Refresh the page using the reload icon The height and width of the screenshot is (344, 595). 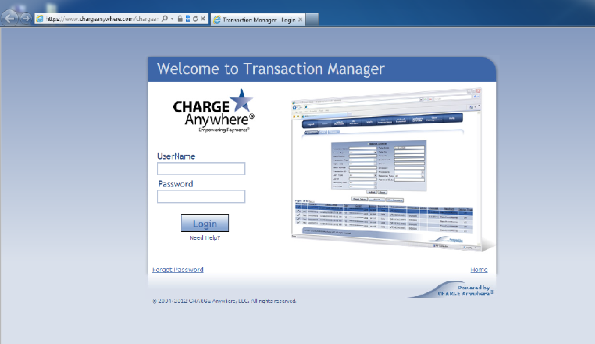[x=195, y=20]
